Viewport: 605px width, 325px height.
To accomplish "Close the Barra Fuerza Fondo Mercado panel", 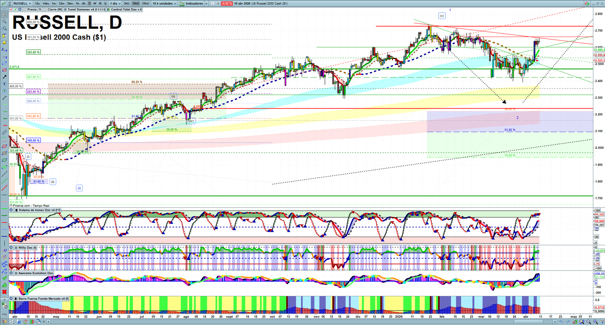I will point(11,299).
